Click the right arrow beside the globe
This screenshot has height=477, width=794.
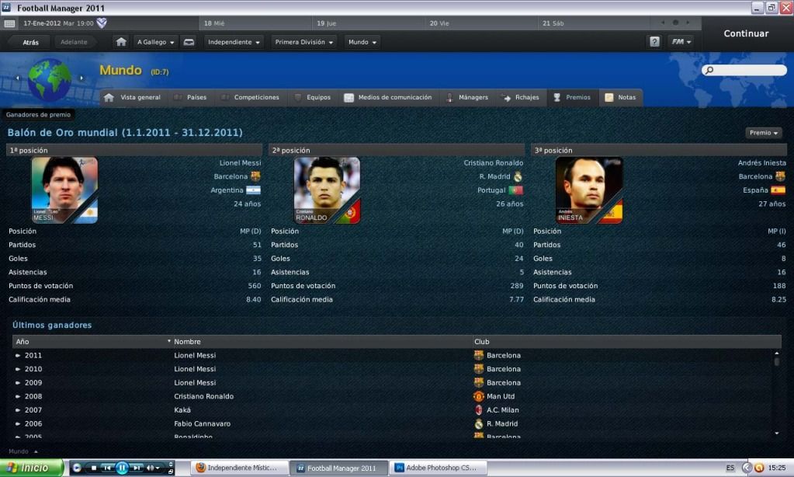pos(81,78)
